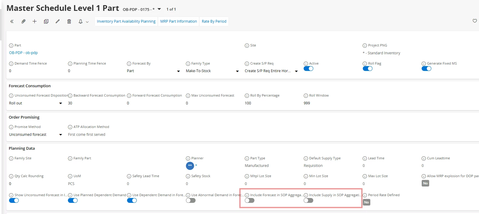Screen dimensions: 479x214
Task: Select the Planning Data section heading
Action: coord(22,149)
